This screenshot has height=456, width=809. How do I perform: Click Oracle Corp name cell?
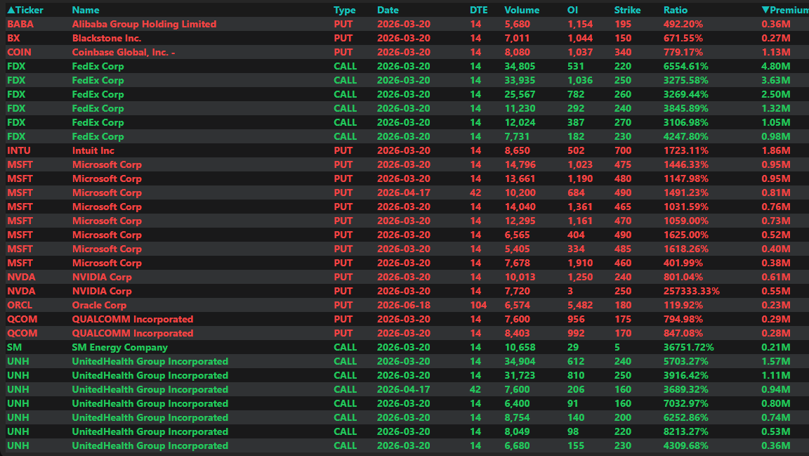[99, 305]
